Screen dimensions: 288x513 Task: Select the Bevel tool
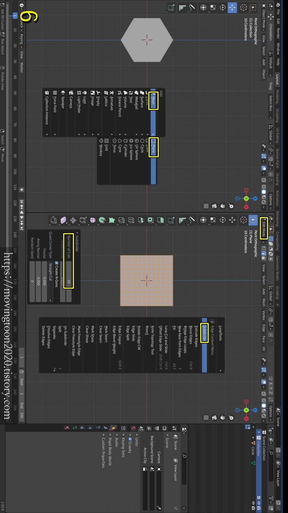(141, 220)
